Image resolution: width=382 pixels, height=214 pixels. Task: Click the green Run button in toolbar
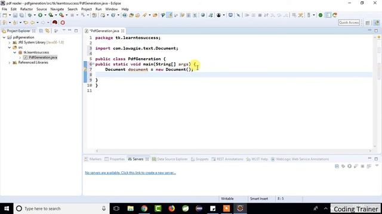(x=40, y=15)
